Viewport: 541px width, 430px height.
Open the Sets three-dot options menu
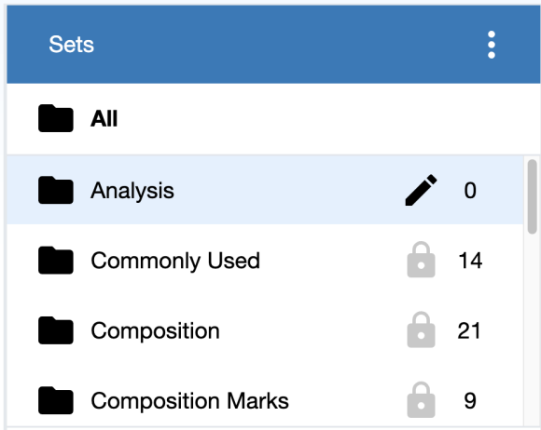point(492,45)
